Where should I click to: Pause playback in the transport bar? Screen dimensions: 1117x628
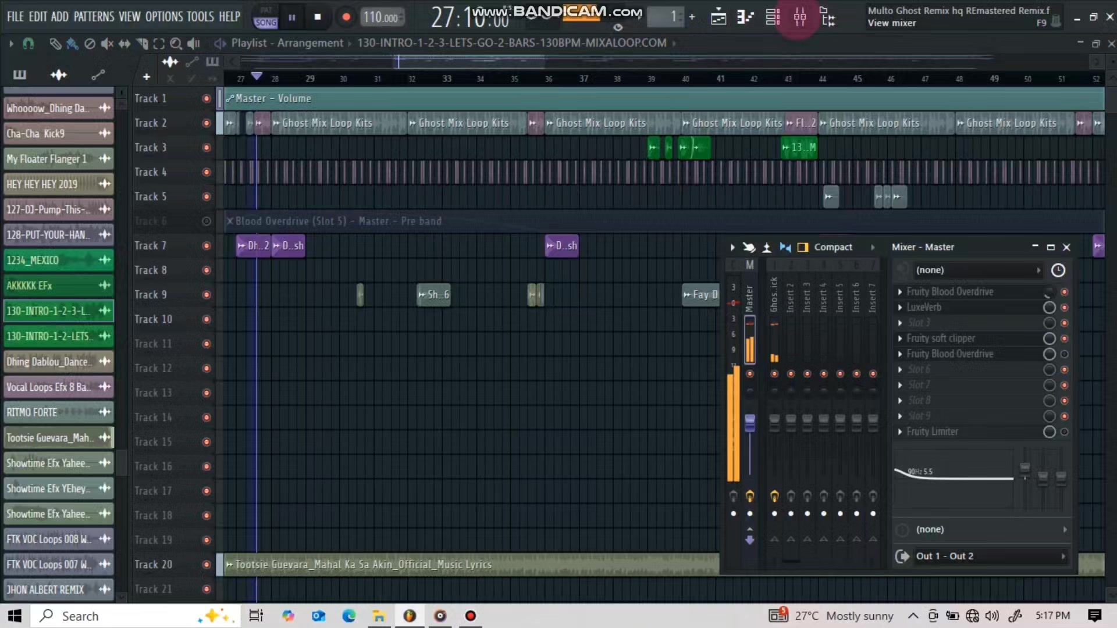click(x=292, y=17)
